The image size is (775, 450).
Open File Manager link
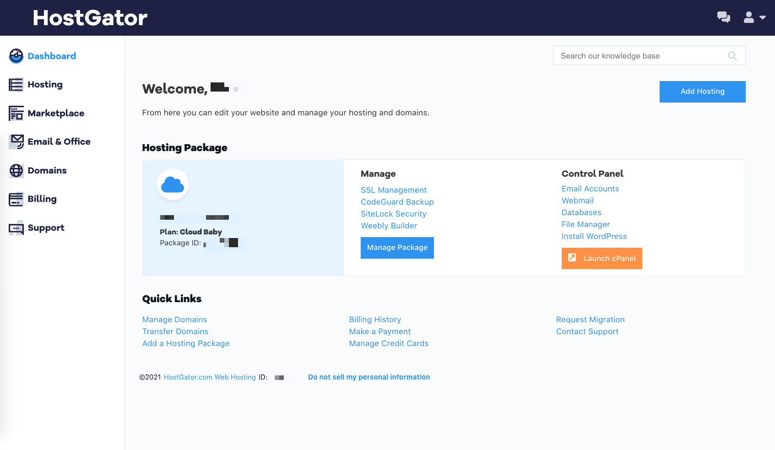pyautogui.click(x=585, y=224)
